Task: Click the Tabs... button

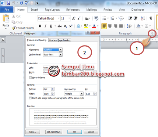Action: tap(33, 132)
